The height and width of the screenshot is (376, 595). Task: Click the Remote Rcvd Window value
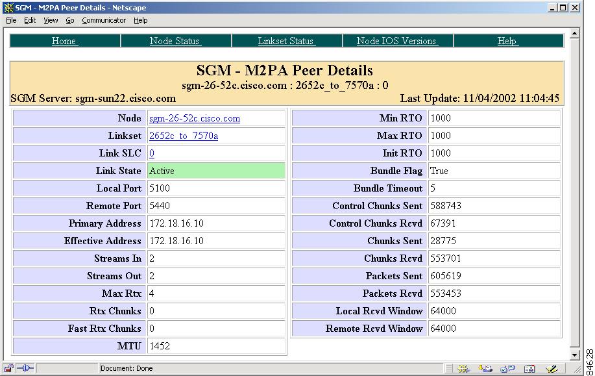click(443, 329)
